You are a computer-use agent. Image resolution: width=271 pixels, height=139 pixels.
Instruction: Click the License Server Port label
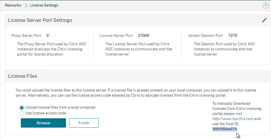tap(116, 36)
